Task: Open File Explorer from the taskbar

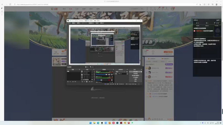Action: click(x=94, y=123)
